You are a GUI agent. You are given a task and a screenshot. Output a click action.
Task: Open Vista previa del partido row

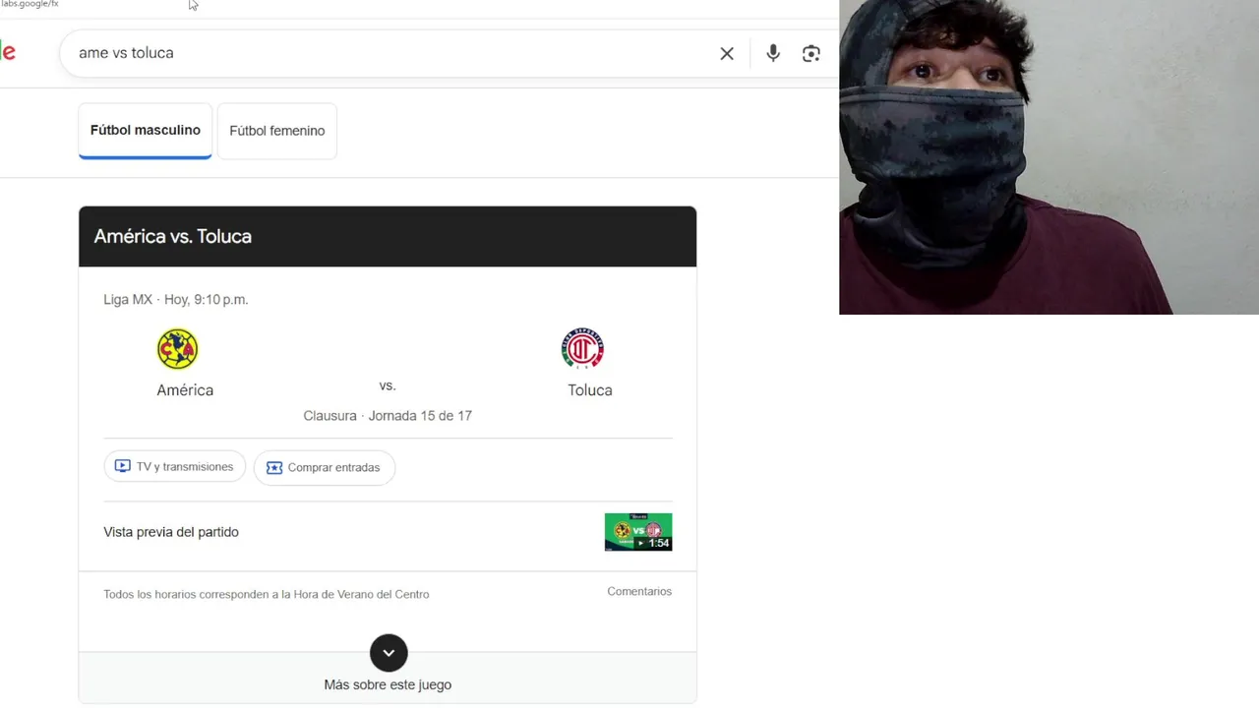tap(388, 532)
